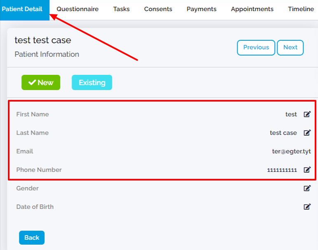Open the Consents tab

158,9
